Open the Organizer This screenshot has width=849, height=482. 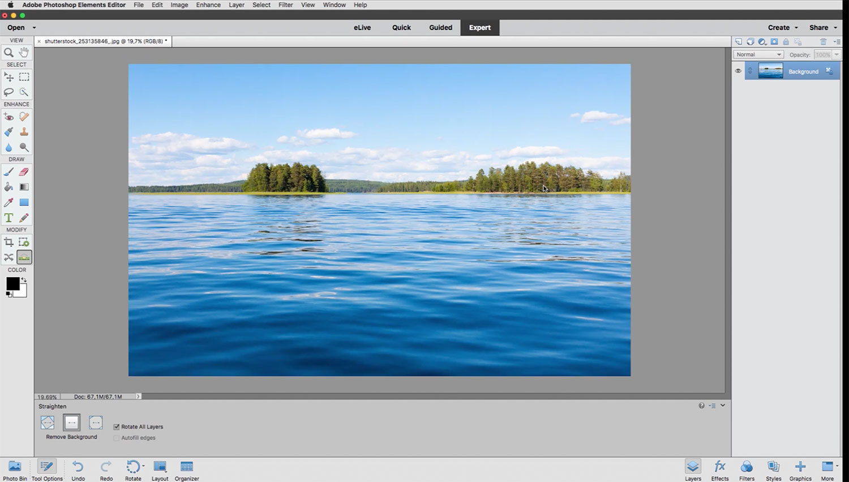click(187, 470)
